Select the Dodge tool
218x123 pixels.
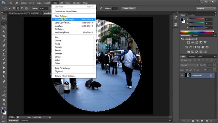pos(4,77)
